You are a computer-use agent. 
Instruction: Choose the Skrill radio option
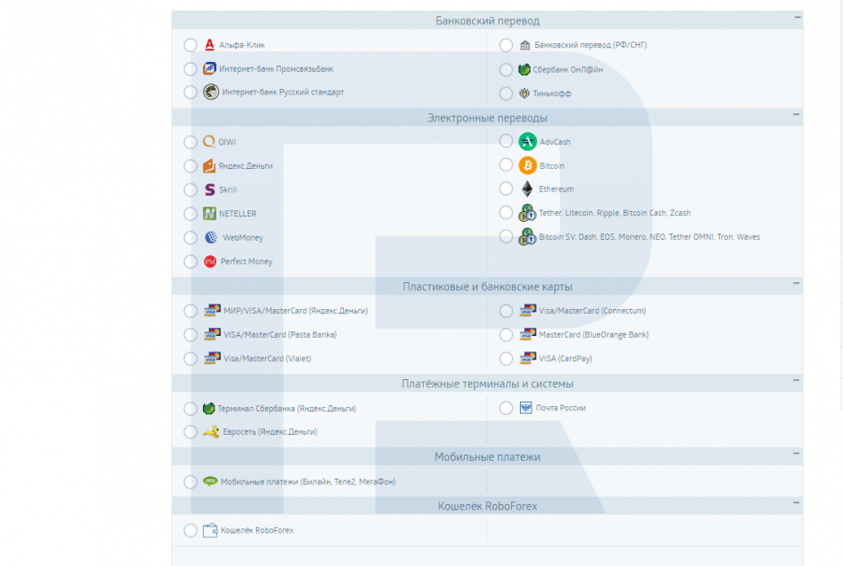point(190,190)
